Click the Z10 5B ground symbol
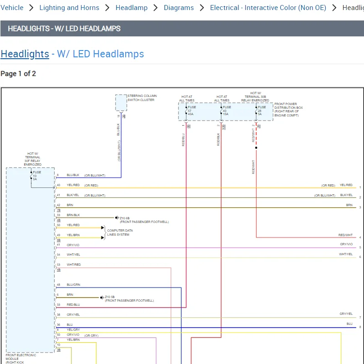 pyautogui.click(x=102, y=298)
